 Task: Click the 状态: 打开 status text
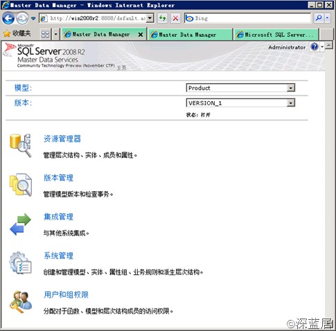tap(198, 115)
